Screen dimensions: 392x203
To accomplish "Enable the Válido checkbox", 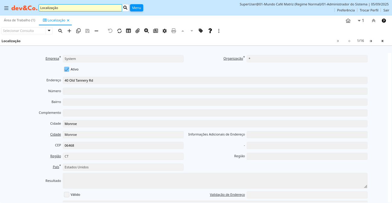I will tap(67, 195).
